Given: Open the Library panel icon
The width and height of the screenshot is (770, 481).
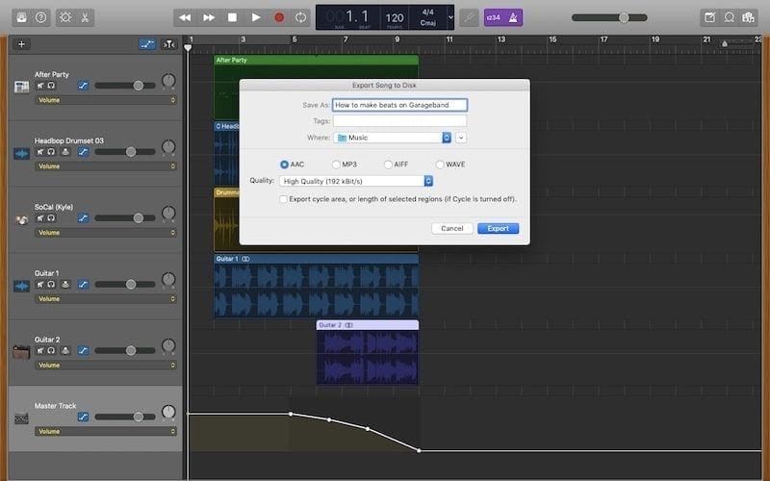Looking at the screenshot, I should point(21,17).
